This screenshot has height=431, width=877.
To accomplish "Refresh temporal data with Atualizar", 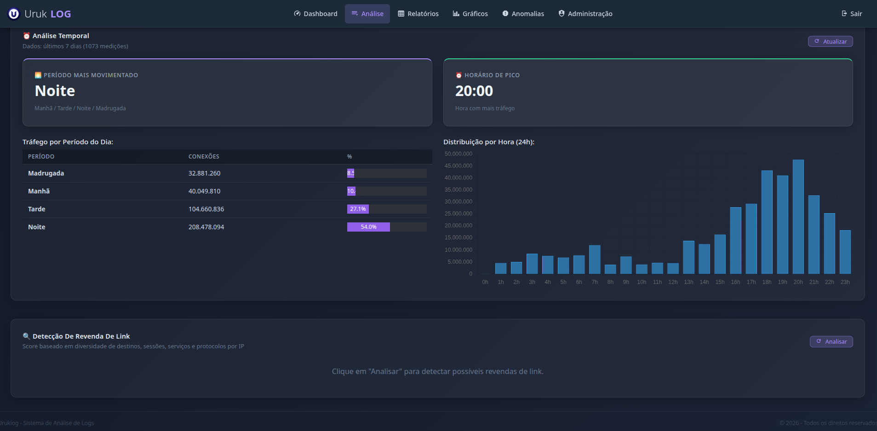I will [x=831, y=41].
